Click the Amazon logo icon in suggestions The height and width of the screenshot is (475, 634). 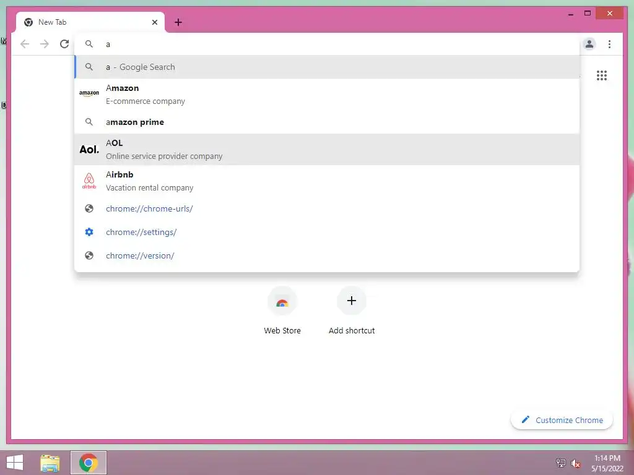pos(89,93)
